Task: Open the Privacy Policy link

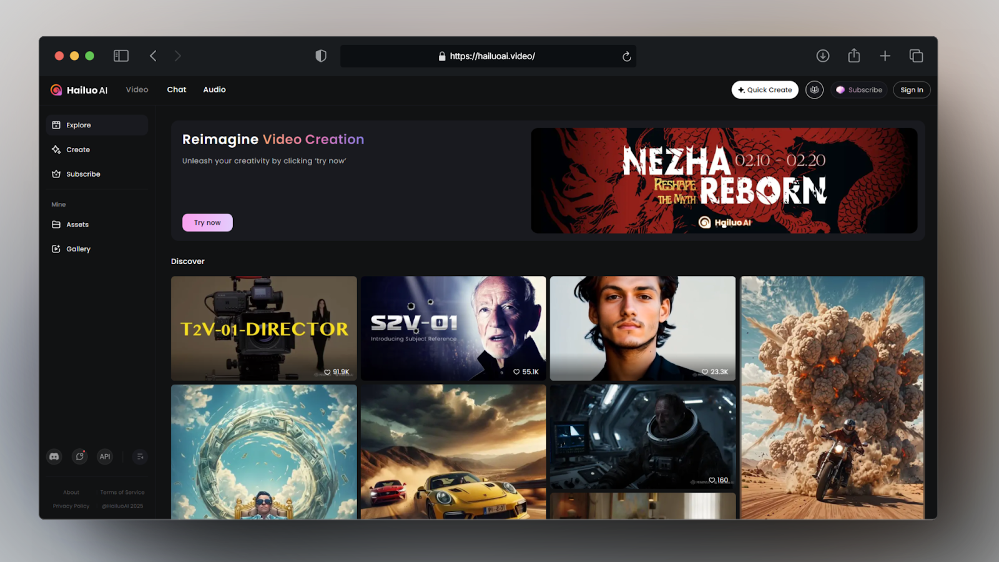Action: coord(71,506)
